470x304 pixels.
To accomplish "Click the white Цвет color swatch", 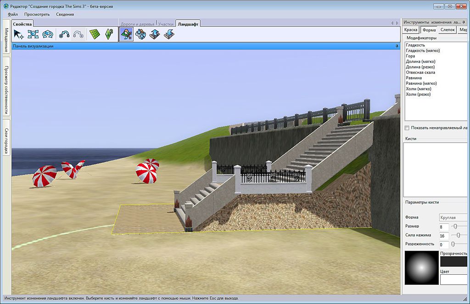I will (x=453, y=279).
